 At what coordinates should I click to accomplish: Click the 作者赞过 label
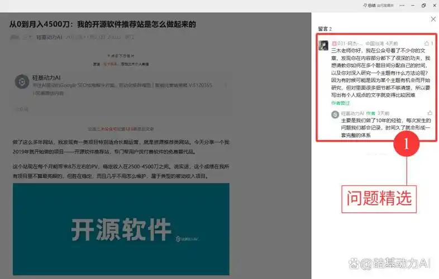click(341, 103)
